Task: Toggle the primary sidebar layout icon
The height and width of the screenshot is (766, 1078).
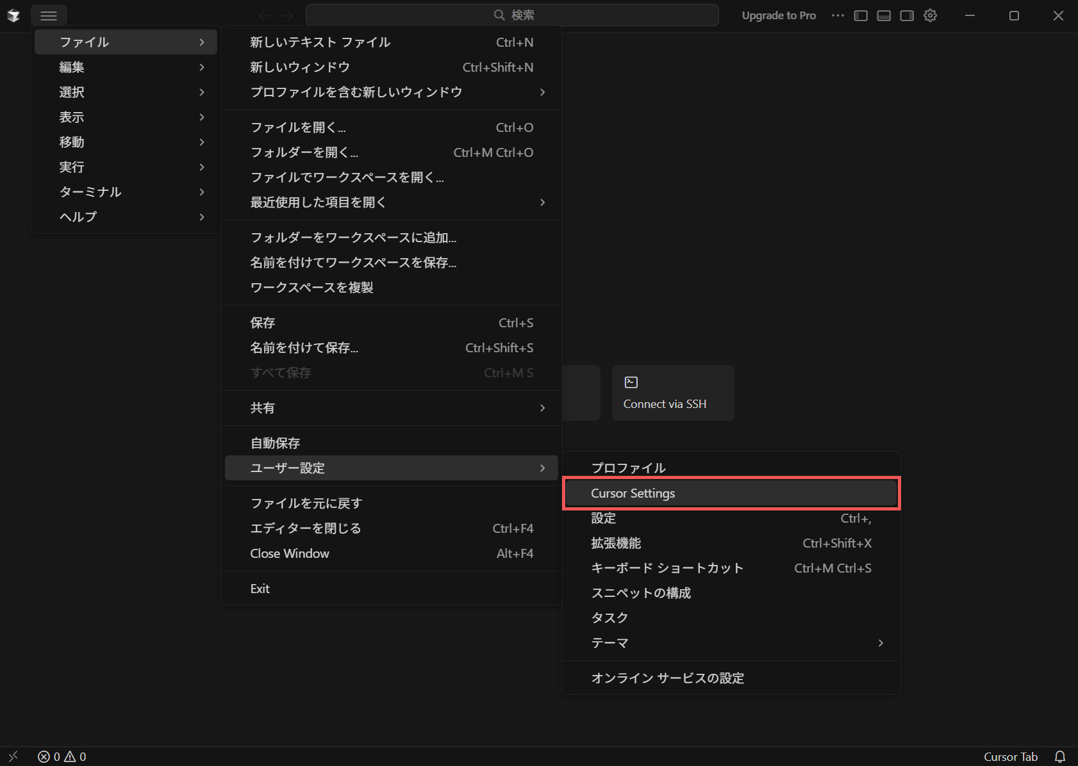Action: pos(861,15)
